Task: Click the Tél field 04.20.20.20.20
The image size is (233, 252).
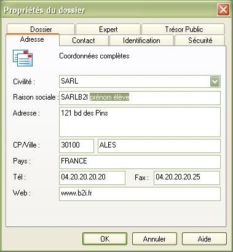Action: coord(92,178)
